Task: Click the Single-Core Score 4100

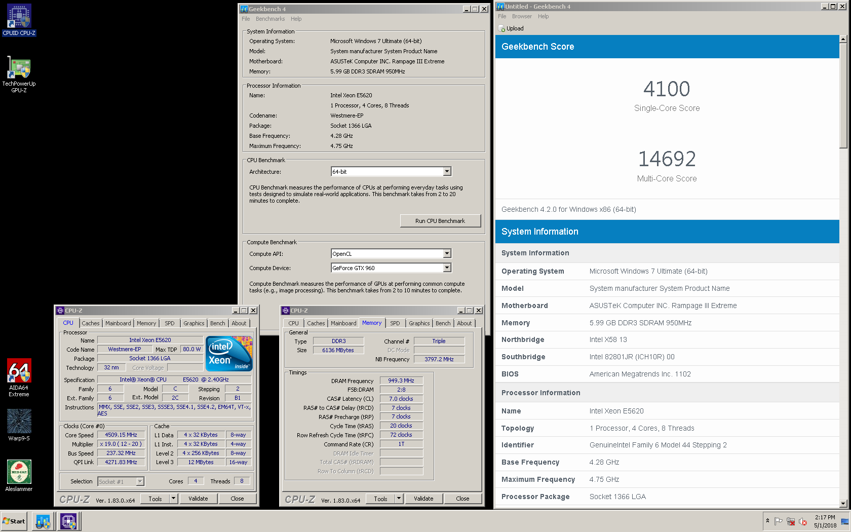Action: (x=667, y=89)
